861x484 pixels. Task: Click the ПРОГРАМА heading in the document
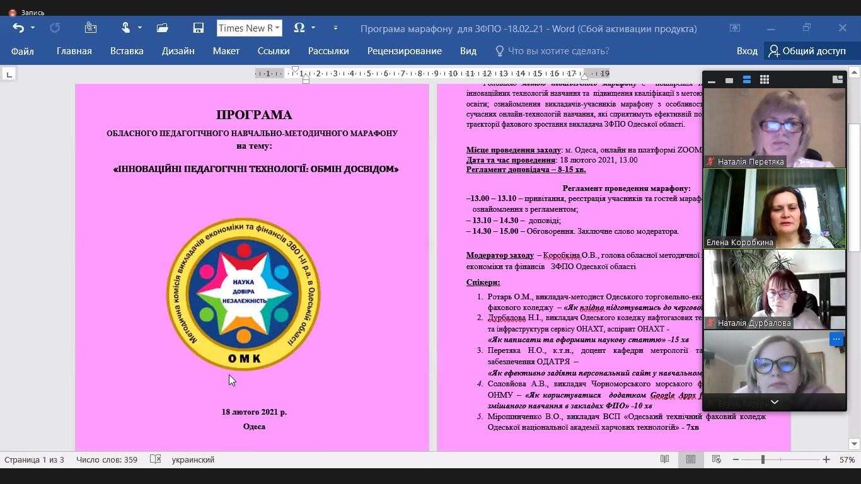coord(254,115)
